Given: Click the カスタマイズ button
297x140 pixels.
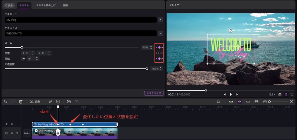Looking at the screenshot, I should click(x=154, y=93).
